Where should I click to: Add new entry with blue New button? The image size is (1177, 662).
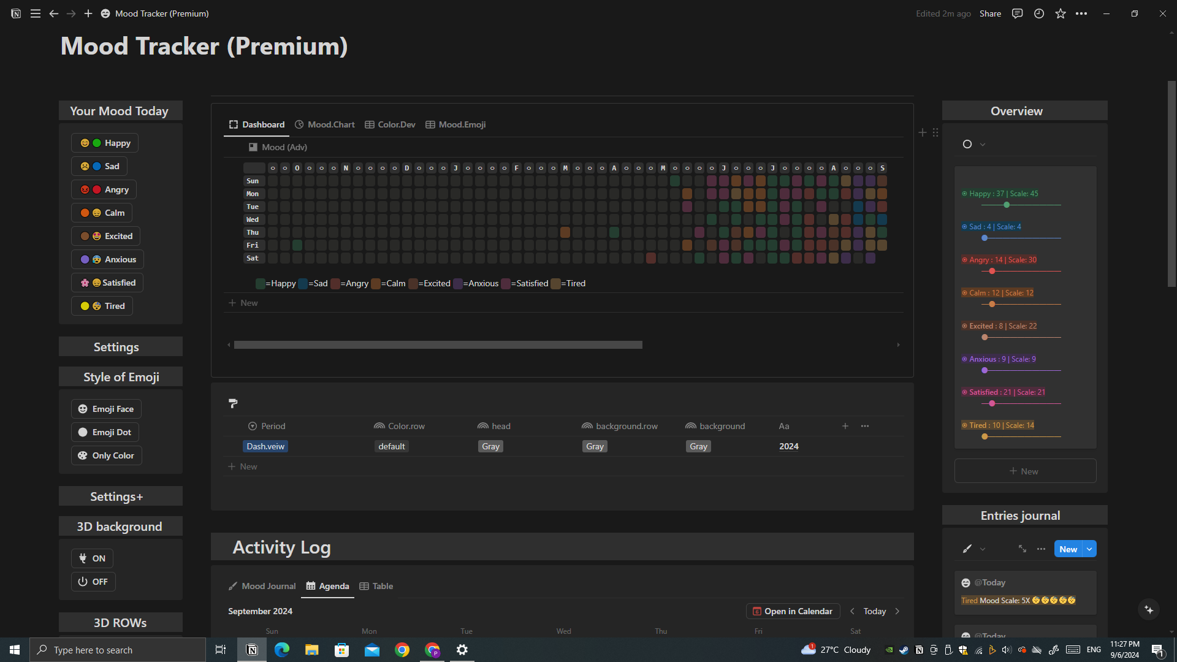coord(1068,549)
